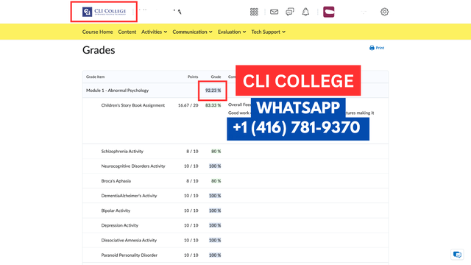This screenshot has height=265, width=471.
Task: Click the CLI College logo
Action: (x=105, y=12)
